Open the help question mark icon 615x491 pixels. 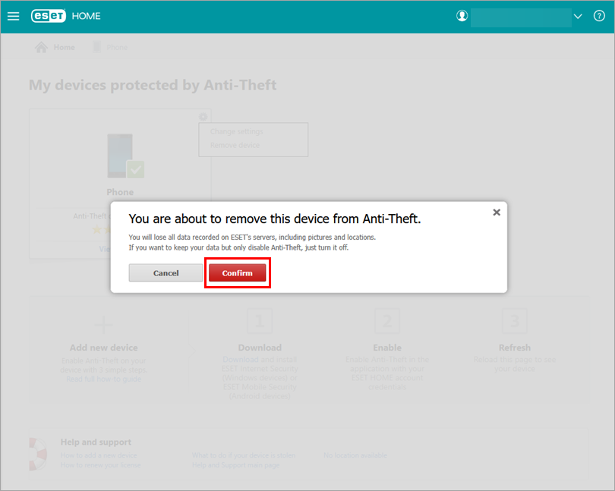(599, 16)
